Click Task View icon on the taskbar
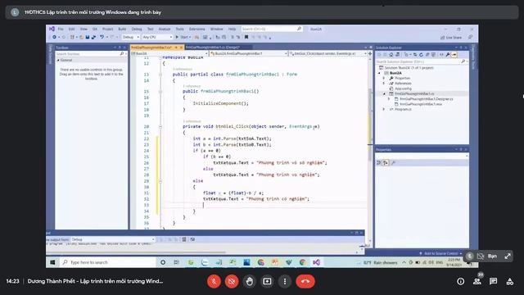 pos(177,262)
